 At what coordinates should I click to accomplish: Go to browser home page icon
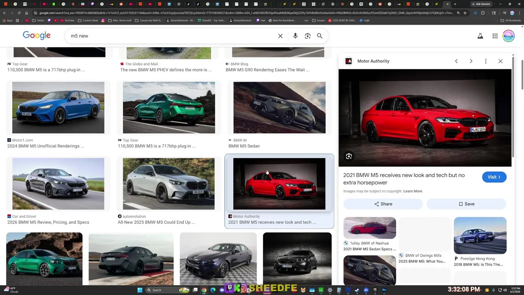pyautogui.click(x=27, y=13)
